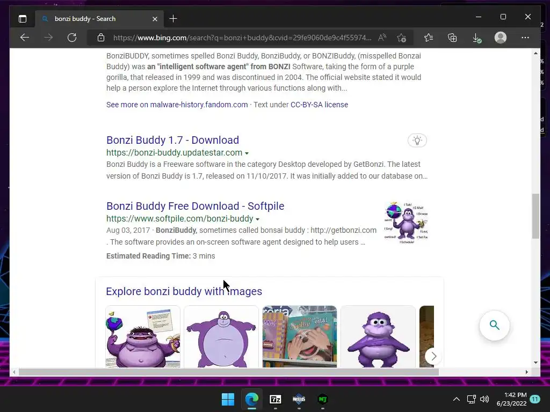Click the lightbulb insights icon

(x=417, y=141)
